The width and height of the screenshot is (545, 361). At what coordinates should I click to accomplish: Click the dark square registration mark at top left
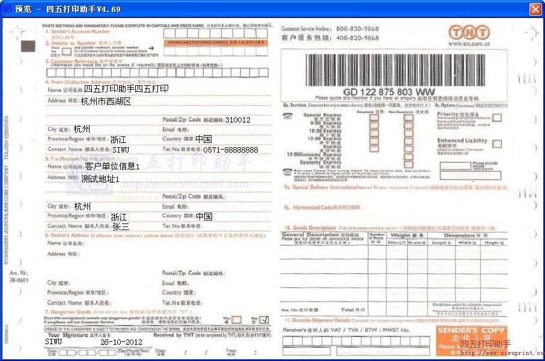[27, 45]
